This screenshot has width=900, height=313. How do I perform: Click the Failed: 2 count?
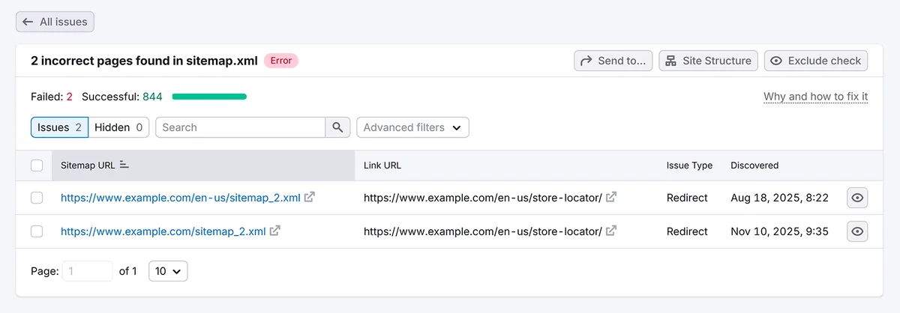tap(52, 97)
